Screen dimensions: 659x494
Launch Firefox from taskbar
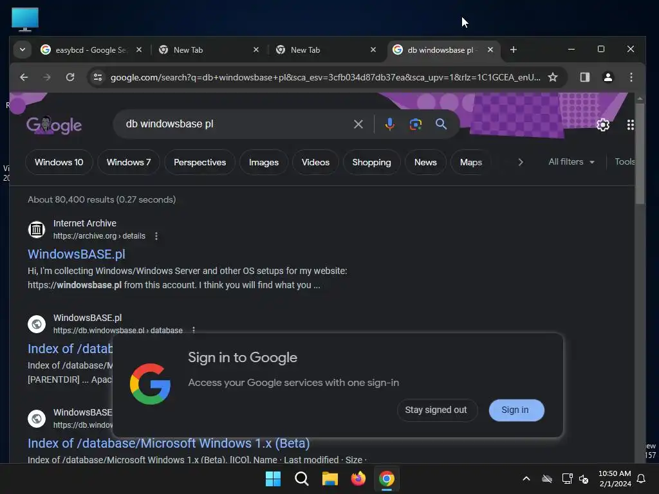pos(358,479)
